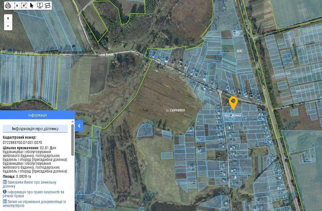Click the Інформація про ділянку section header
Image resolution: width=322 pixels, height=211 pixels.
[x=35, y=129]
